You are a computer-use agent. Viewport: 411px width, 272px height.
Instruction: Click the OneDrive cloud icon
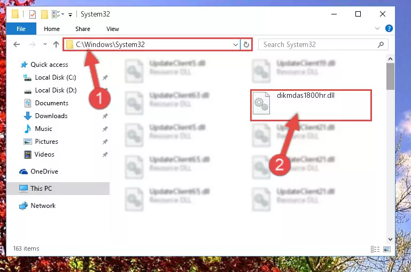[x=24, y=172]
